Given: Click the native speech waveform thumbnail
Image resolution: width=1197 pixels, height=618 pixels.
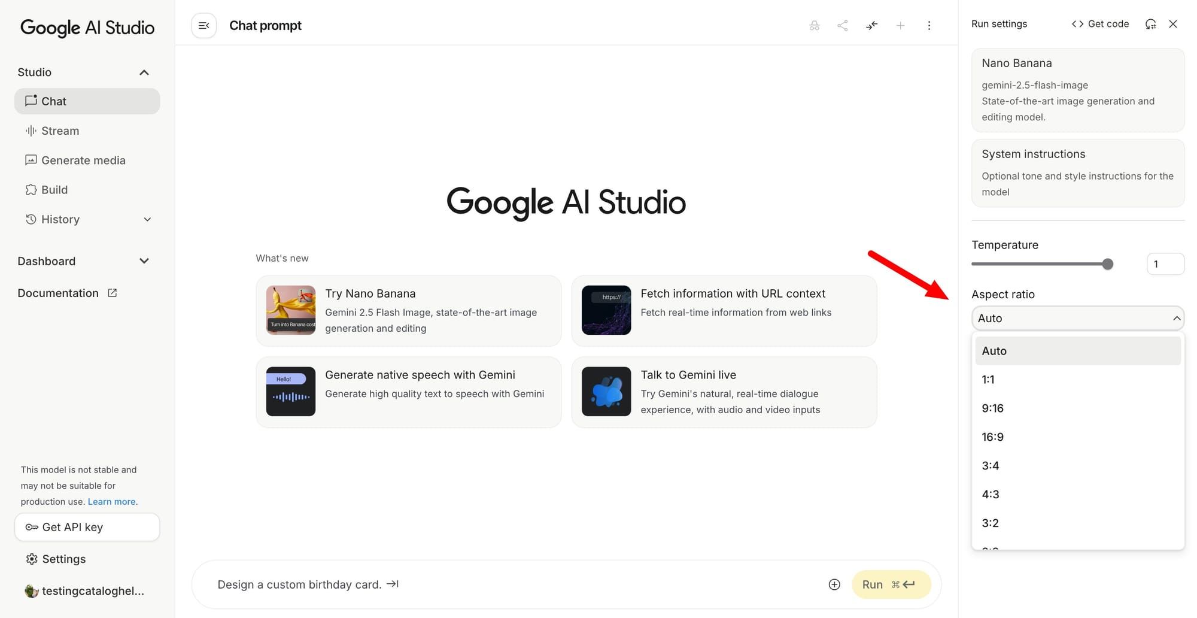Looking at the screenshot, I should (x=291, y=392).
